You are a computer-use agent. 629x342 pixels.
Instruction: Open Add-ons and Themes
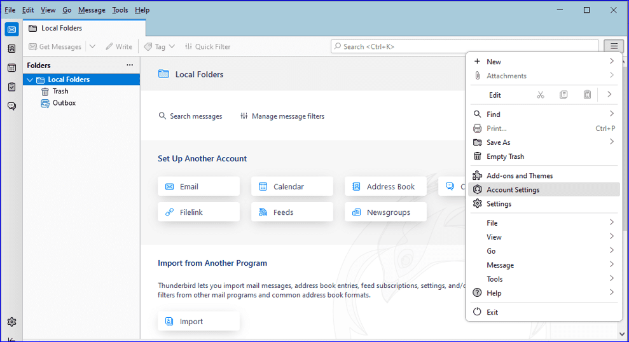[544, 175]
